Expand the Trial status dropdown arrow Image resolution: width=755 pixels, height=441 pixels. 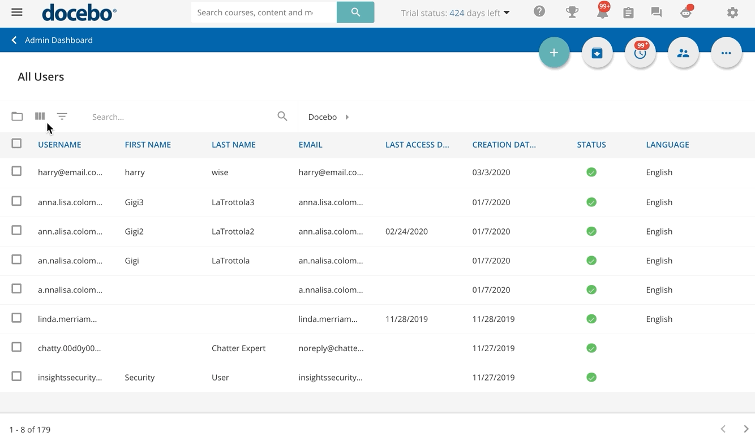(x=507, y=13)
